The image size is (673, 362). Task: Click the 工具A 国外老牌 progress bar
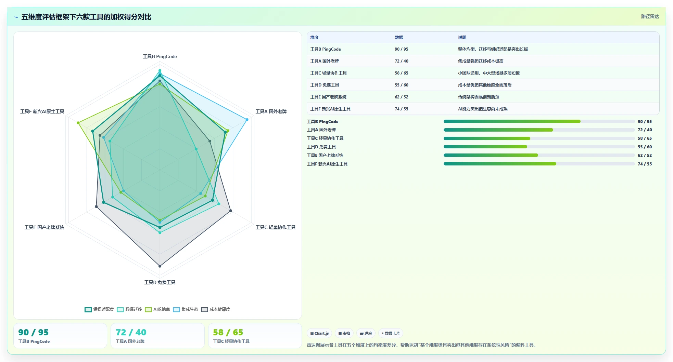pos(539,130)
